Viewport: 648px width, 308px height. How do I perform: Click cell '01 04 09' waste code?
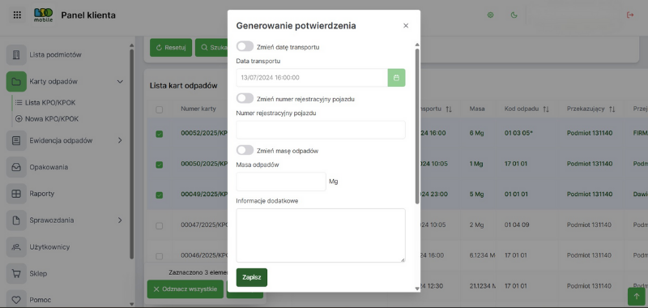(516, 225)
